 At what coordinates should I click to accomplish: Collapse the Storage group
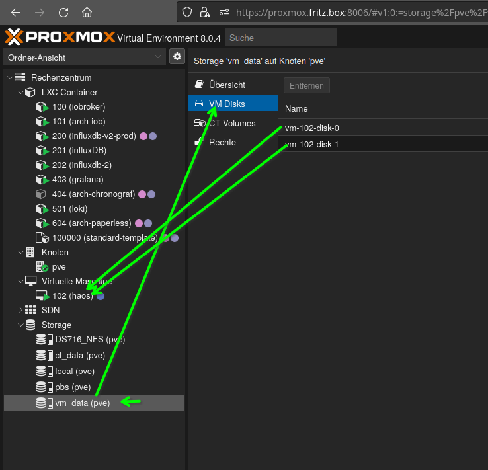pos(20,325)
